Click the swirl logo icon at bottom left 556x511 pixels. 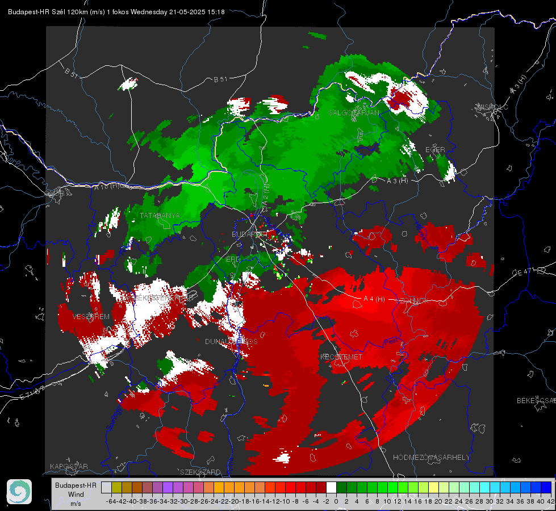coord(19,492)
